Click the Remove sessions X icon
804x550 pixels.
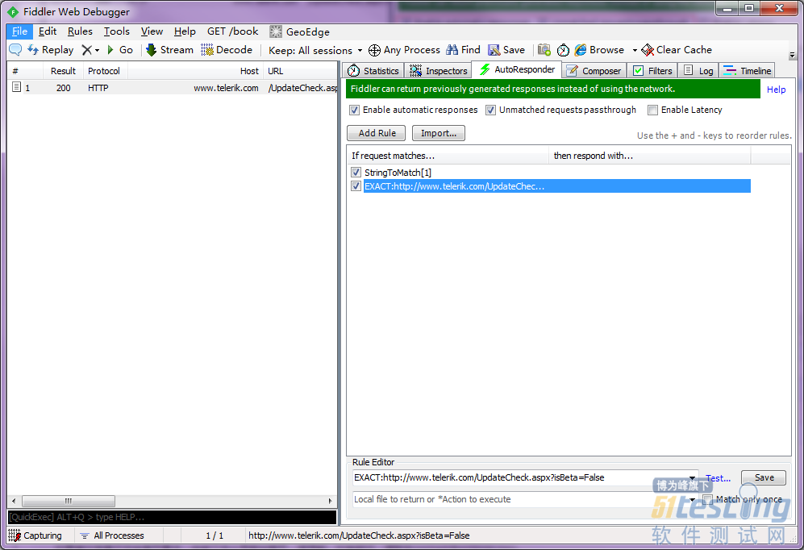click(x=86, y=50)
